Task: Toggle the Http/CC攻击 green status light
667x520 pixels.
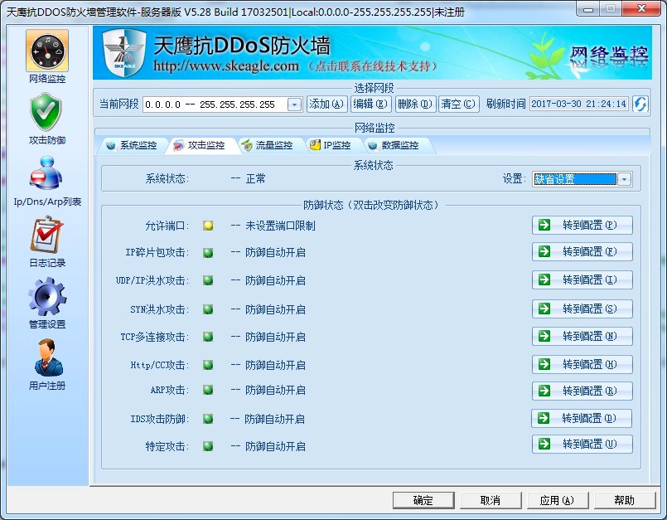Action: [208, 365]
